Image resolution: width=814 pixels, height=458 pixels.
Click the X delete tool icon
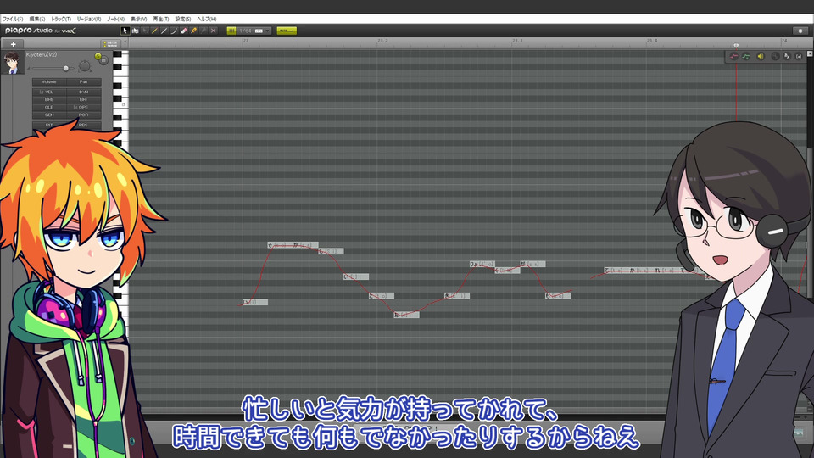[214, 31]
